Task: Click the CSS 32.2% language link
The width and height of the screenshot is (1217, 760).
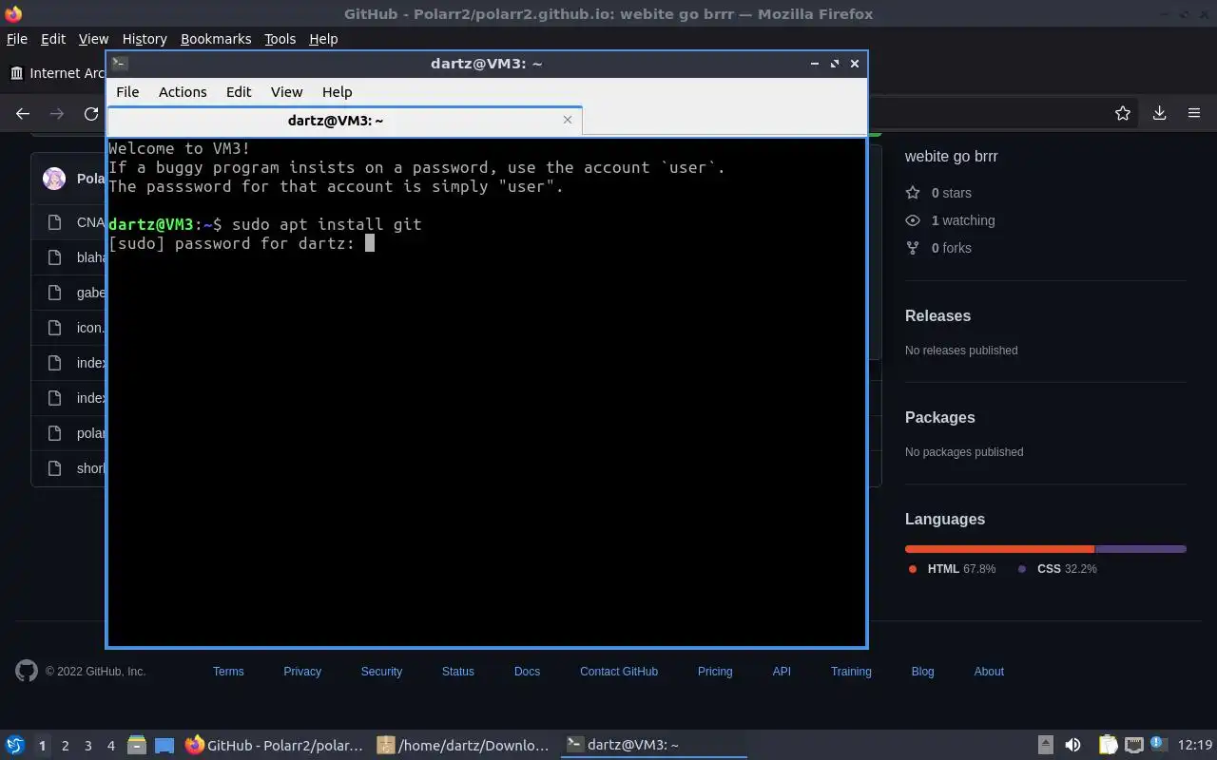Action: pos(1057,568)
